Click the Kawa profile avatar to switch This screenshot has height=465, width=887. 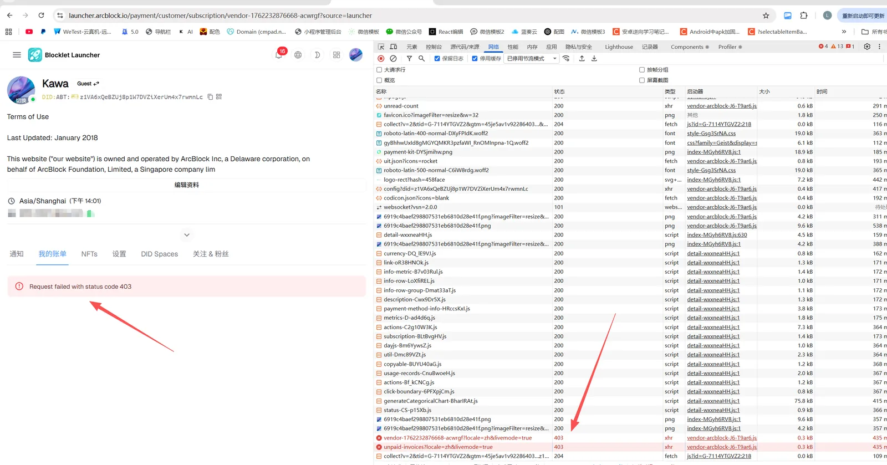point(21,90)
